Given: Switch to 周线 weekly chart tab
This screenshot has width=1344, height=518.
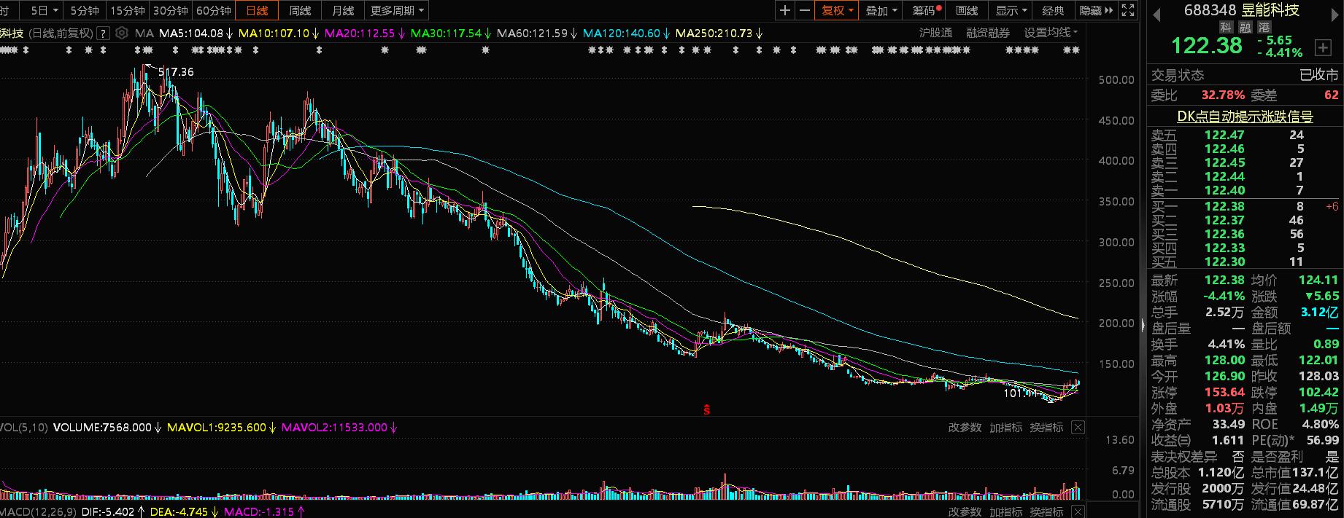Looking at the screenshot, I should 300,10.
